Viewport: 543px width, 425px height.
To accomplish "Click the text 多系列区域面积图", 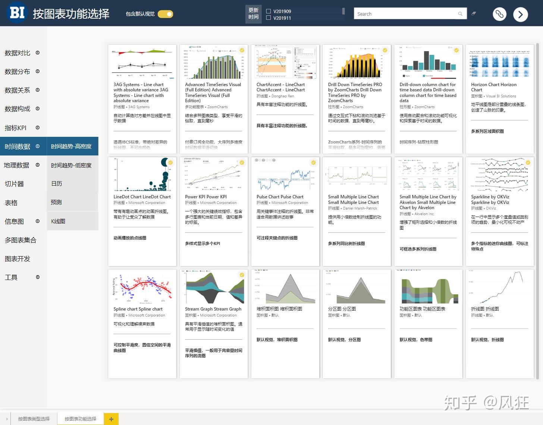I will click(x=487, y=131).
